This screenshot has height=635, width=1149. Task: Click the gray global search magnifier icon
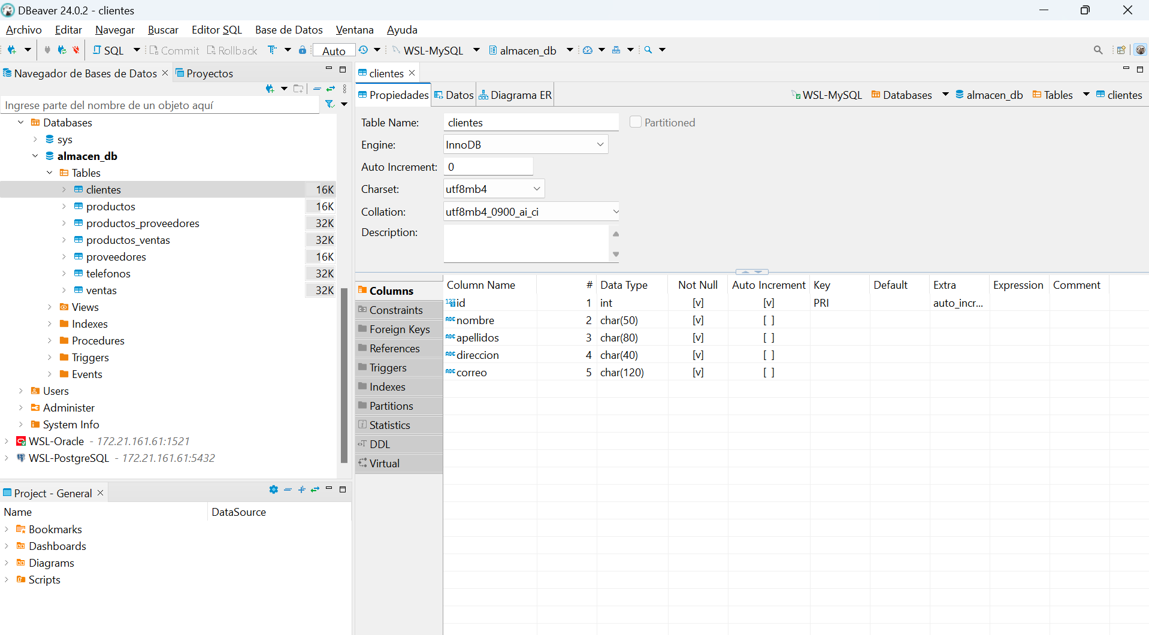click(x=1098, y=50)
